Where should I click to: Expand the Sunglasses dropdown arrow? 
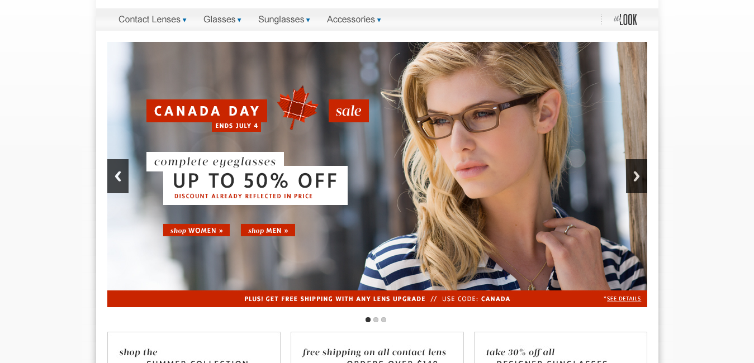(308, 20)
